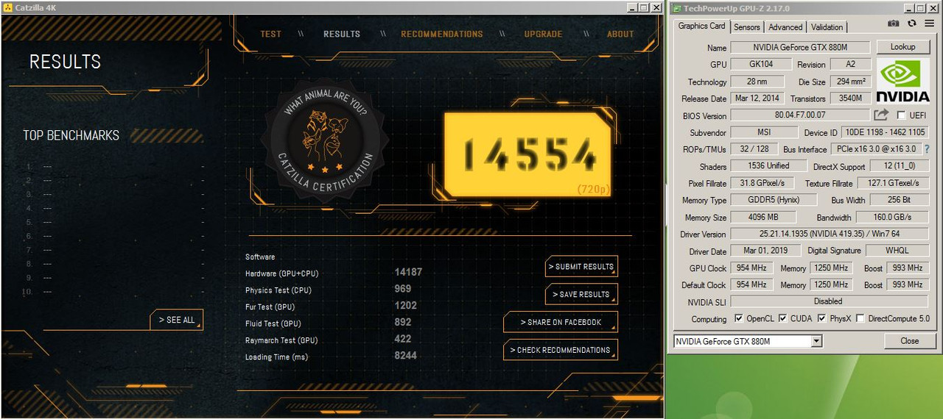Toggle the OpenCL checkbox

pos(739,319)
